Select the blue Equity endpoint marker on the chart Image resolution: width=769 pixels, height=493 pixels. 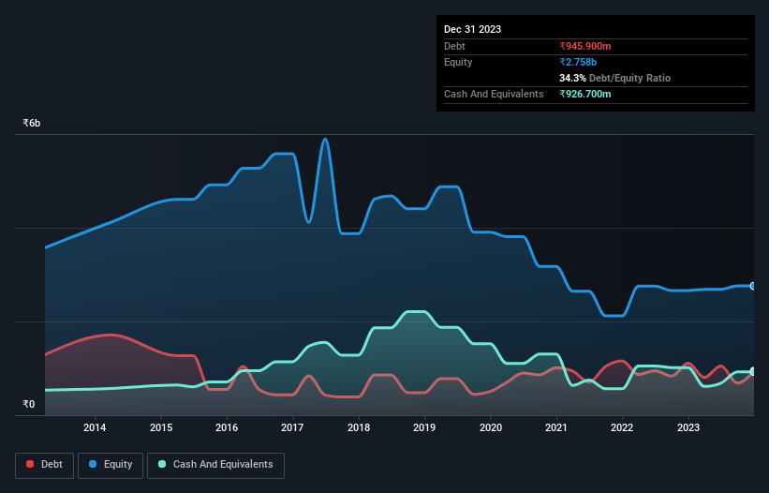753,286
